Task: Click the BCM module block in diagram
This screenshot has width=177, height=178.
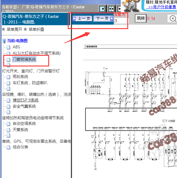Action: point(131,119)
